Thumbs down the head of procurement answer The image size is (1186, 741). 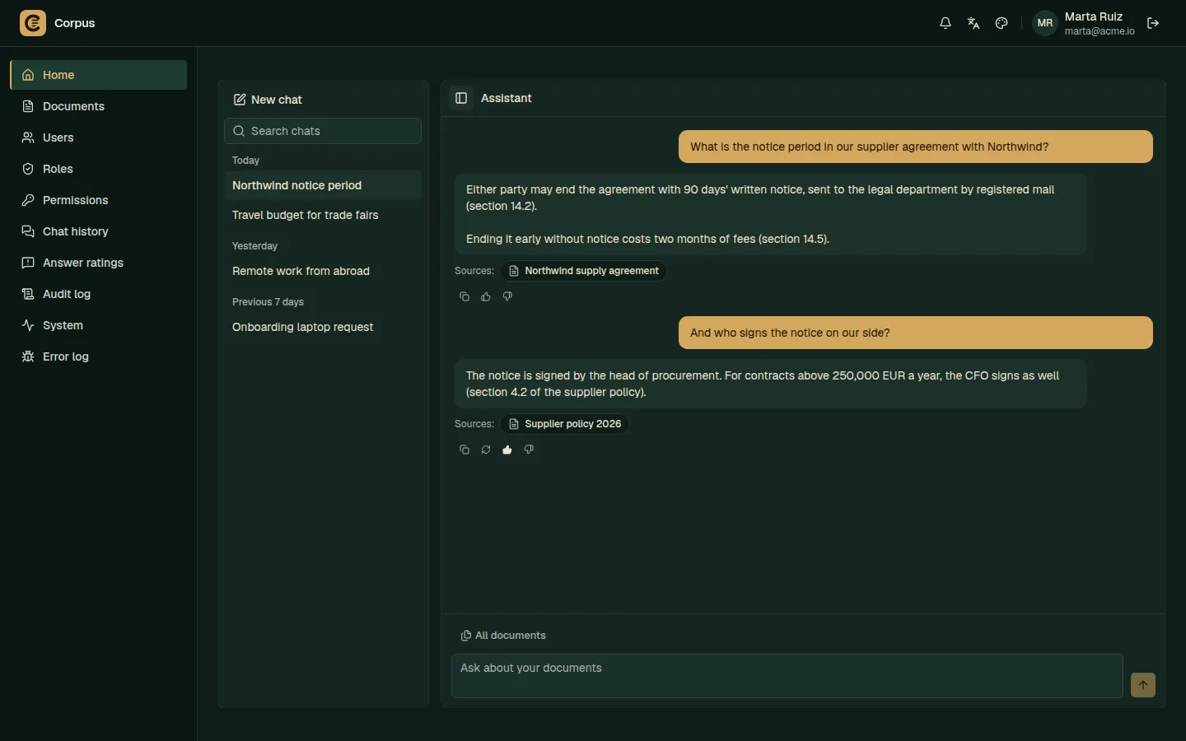(529, 450)
